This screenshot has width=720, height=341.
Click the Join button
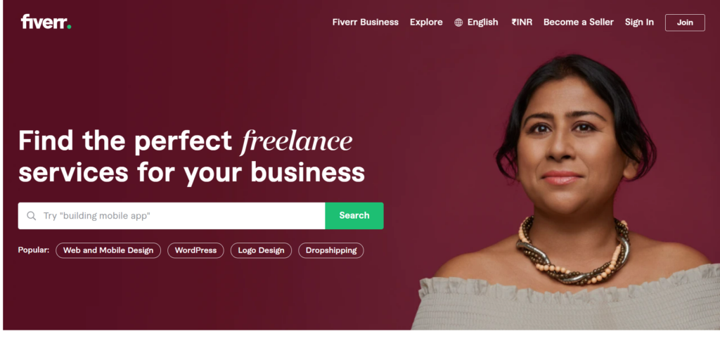pyautogui.click(x=685, y=22)
